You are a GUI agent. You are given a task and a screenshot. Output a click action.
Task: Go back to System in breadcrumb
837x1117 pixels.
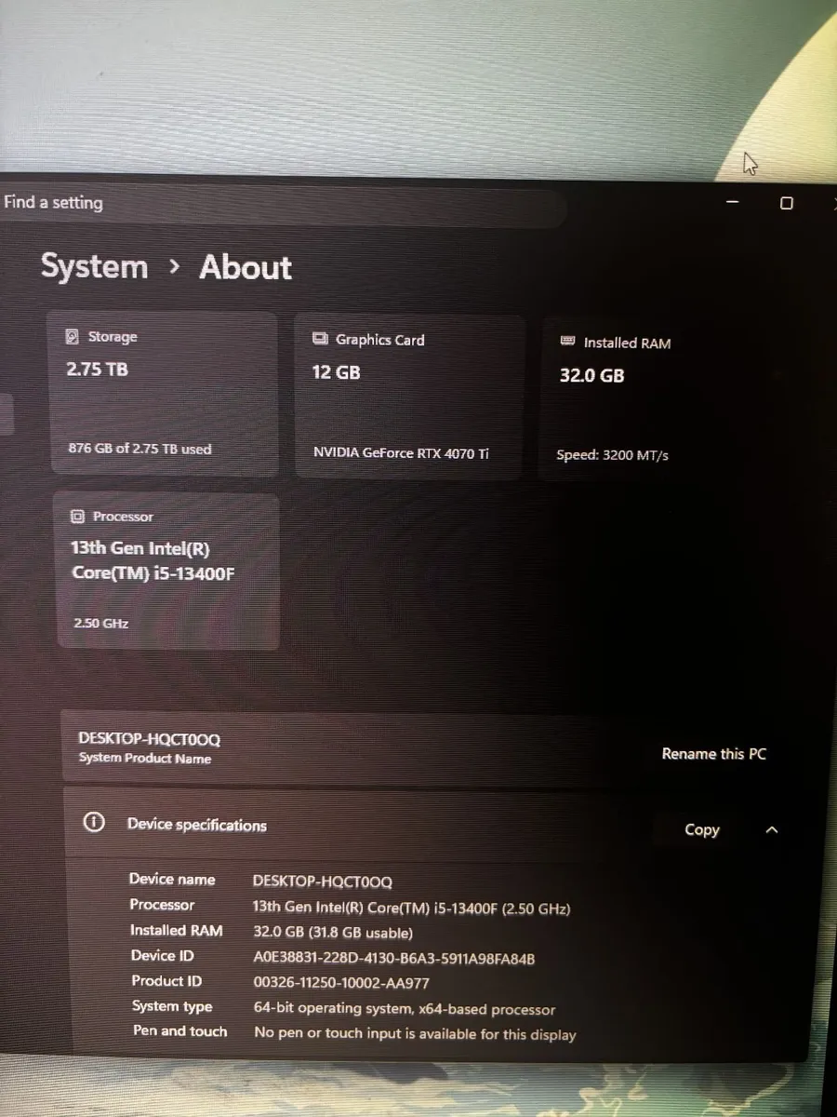click(94, 267)
